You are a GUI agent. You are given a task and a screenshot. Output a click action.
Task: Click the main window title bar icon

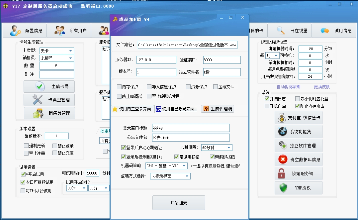click(x=6, y=6)
